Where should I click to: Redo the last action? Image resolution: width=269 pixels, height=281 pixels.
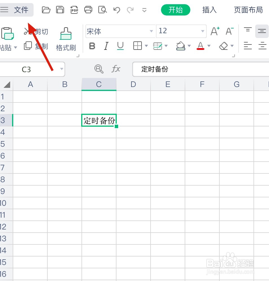[x=130, y=10]
